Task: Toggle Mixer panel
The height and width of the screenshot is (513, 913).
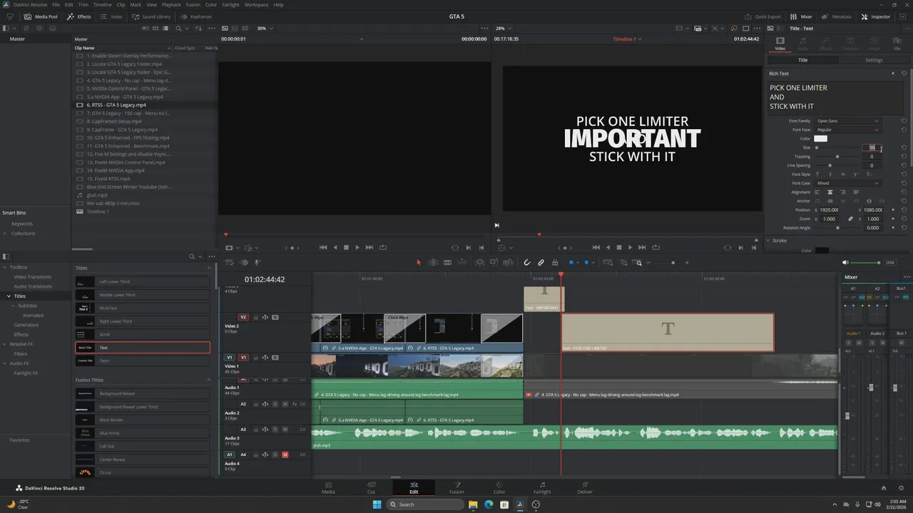Action: [x=802, y=16]
